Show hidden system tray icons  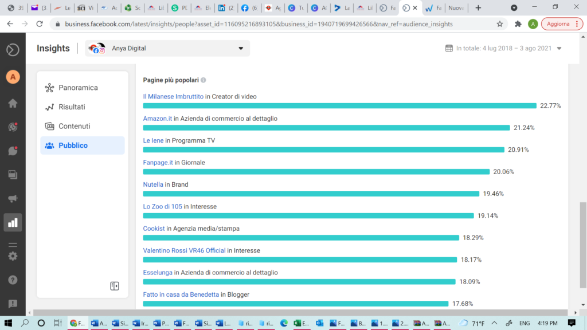(494, 323)
